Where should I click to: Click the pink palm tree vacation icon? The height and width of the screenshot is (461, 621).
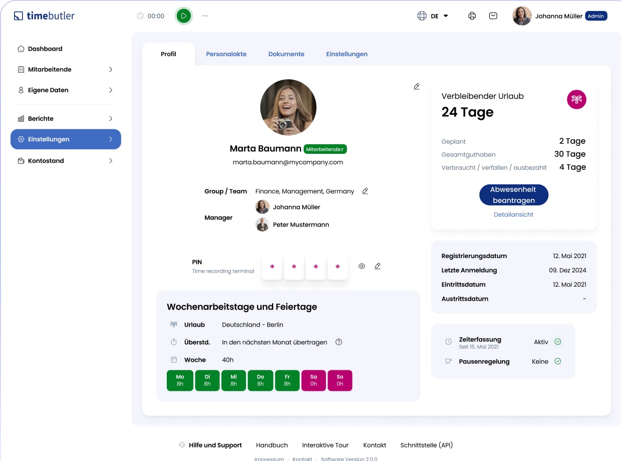576,99
